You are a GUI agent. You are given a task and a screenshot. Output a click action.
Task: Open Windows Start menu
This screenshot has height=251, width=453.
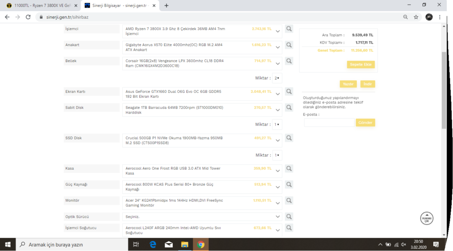point(8,244)
